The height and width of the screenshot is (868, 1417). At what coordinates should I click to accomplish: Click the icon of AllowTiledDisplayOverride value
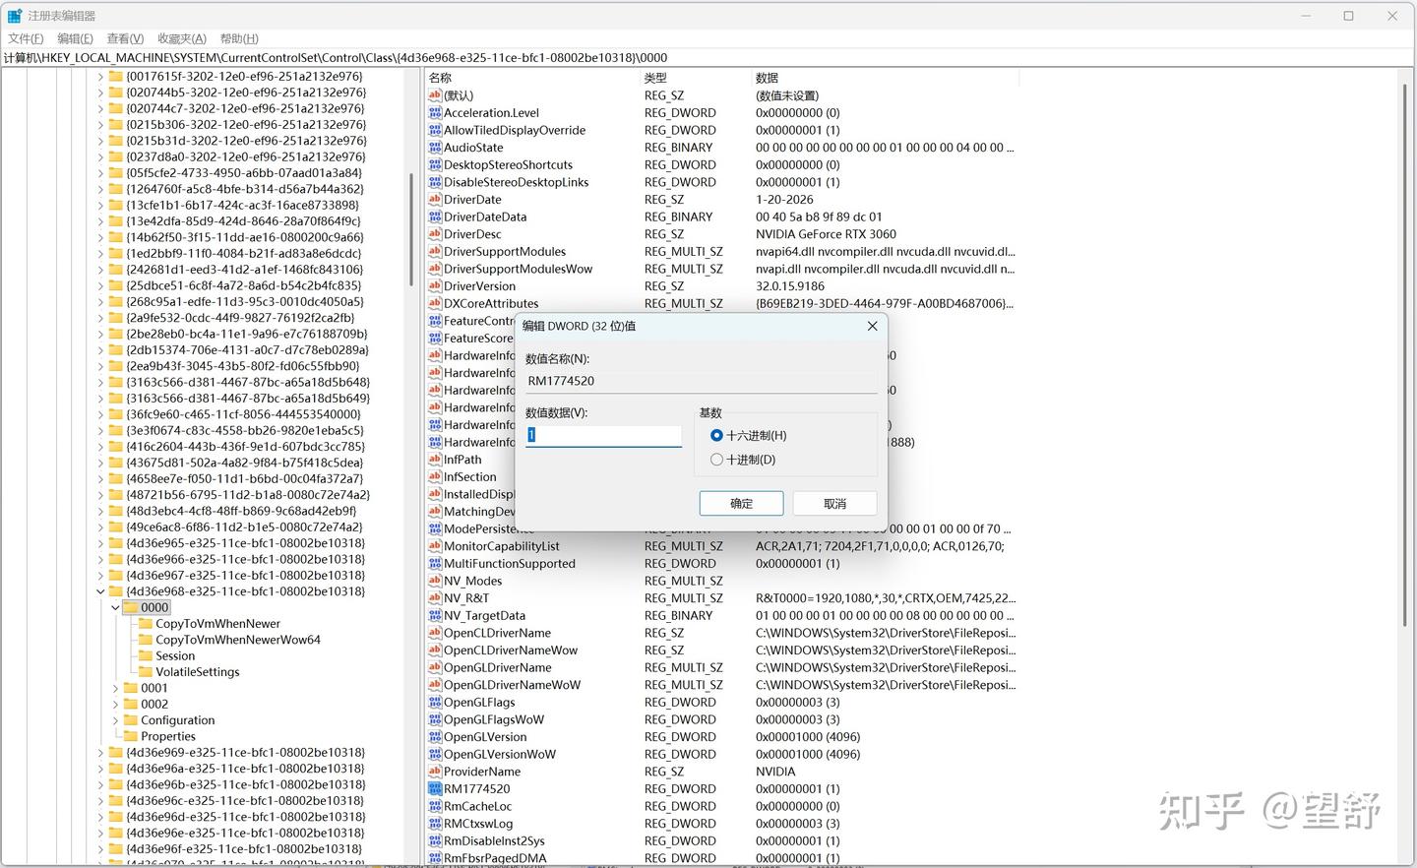pos(435,130)
